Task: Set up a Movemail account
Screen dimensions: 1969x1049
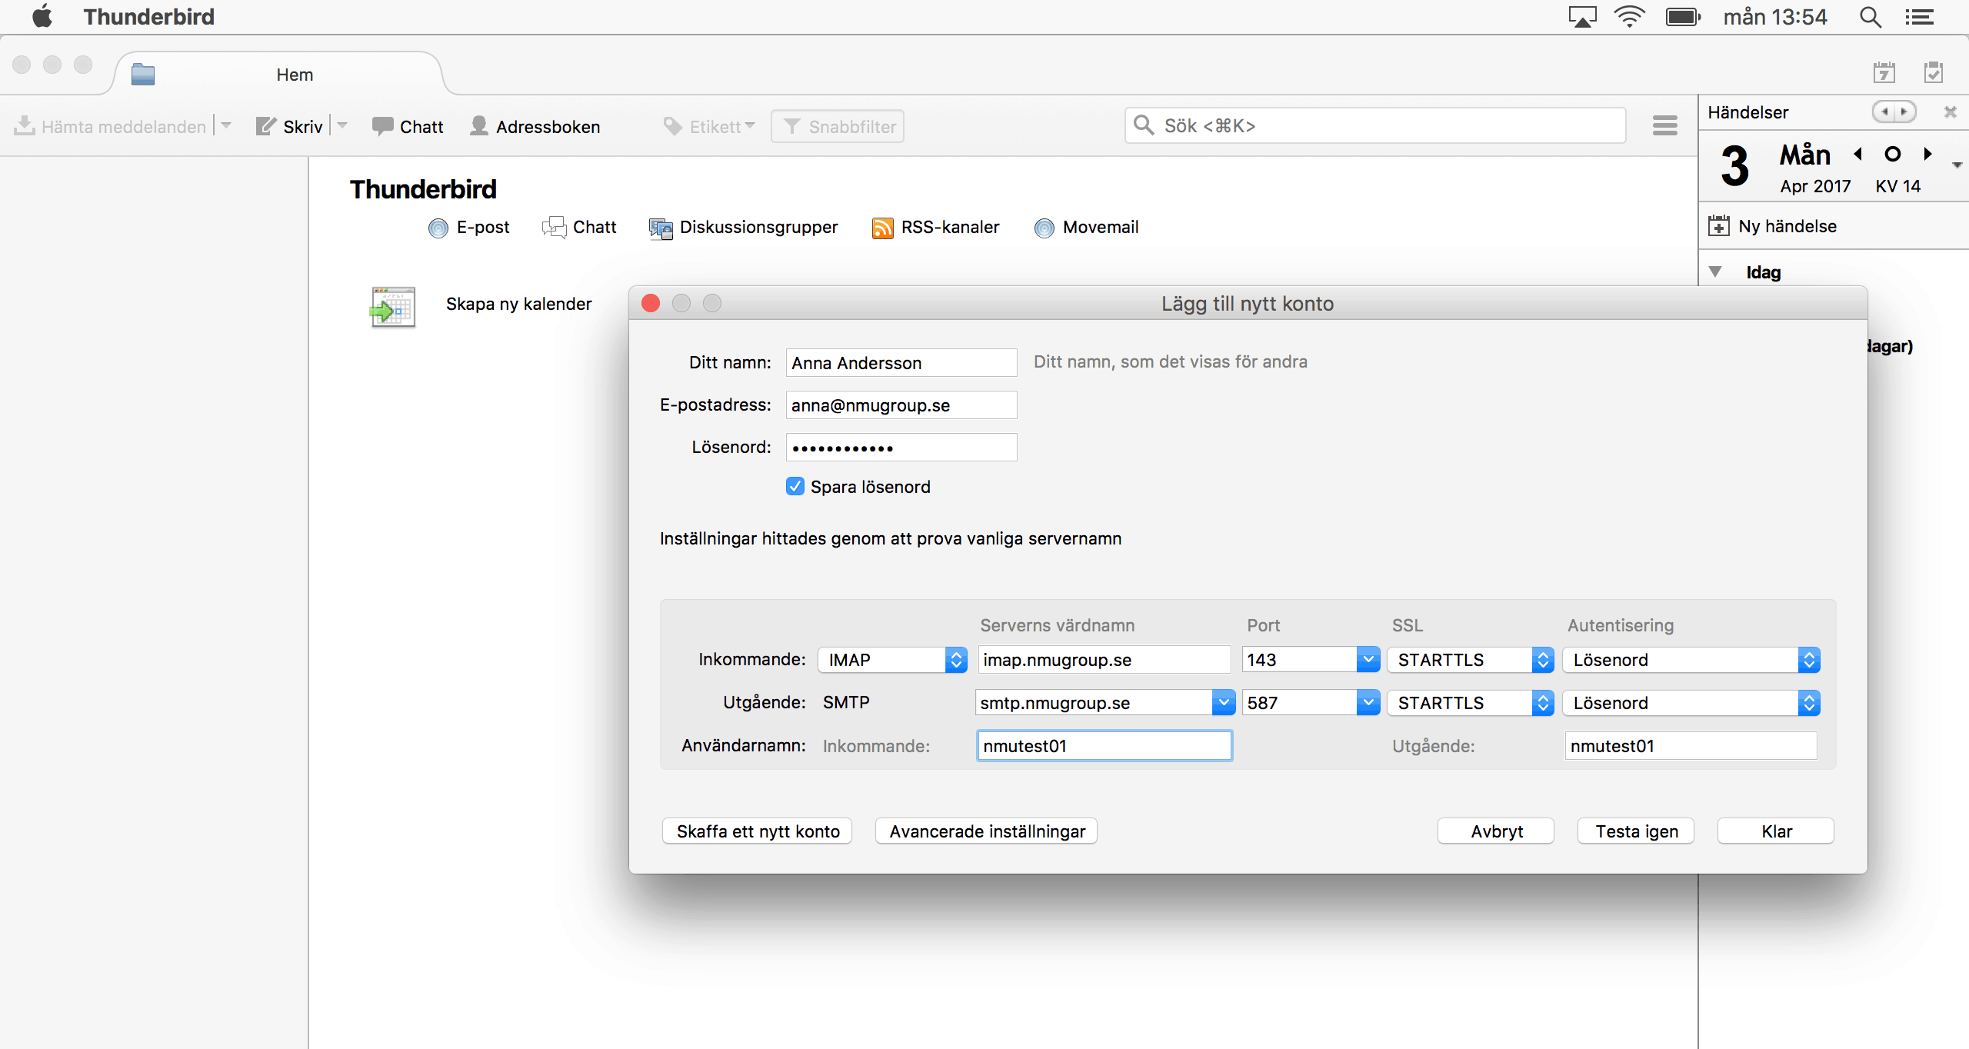Action: pyautogui.click(x=1086, y=228)
